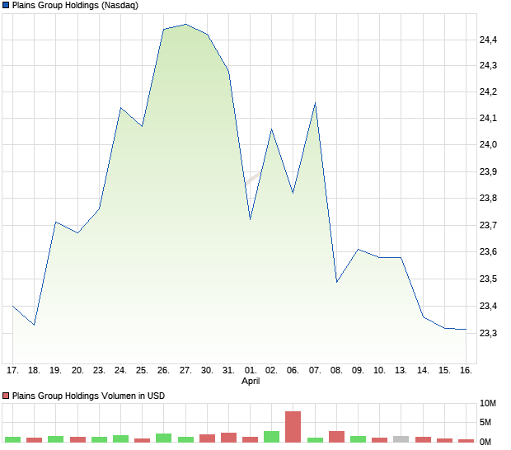Click the 0M volume axis label

point(485,443)
